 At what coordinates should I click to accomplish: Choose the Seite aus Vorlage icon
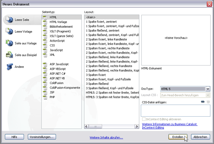click(x=9, y=43)
